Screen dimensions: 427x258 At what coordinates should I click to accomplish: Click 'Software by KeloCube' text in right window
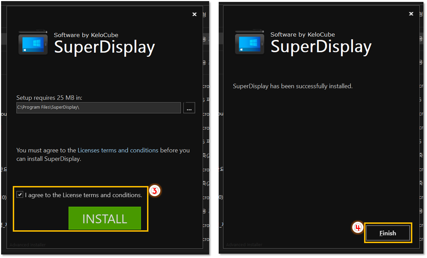(303, 34)
